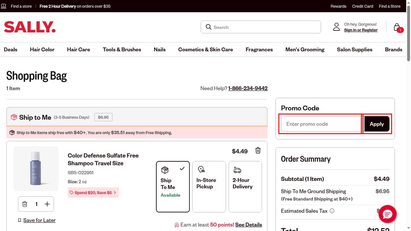This screenshot has width=411, height=231.
Task: Open Color Defense Sulfate Free Shampoo title
Action: pos(103,159)
